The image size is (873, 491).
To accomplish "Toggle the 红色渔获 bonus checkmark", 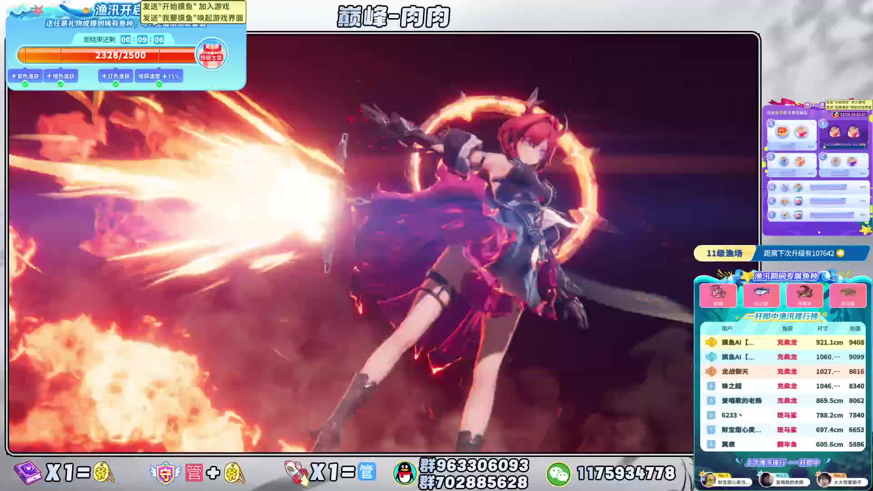I will click(x=115, y=84).
